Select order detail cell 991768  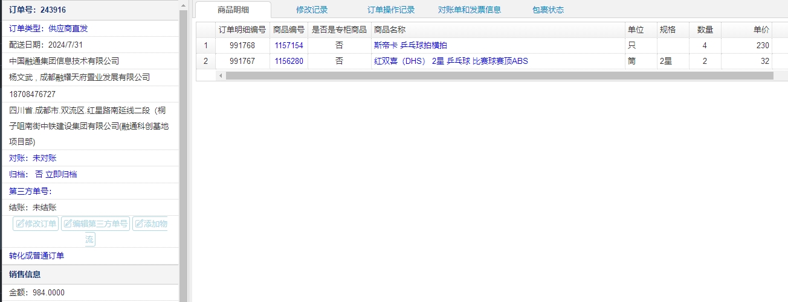tap(242, 45)
